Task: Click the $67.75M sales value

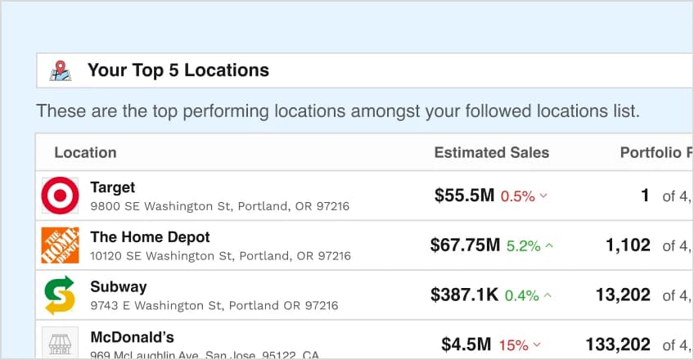Action: (465, 245)
